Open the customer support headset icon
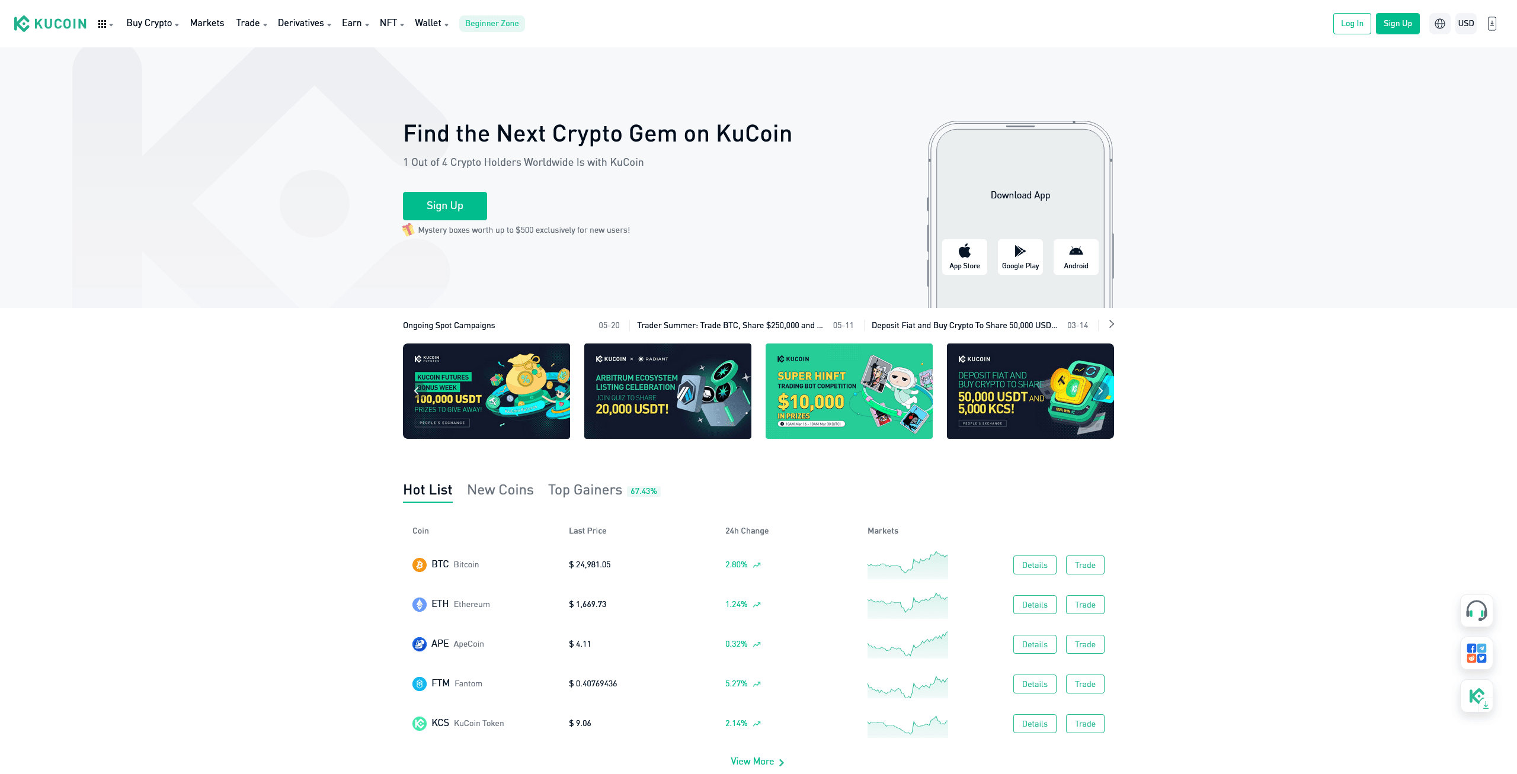The image size is (1517, 774). click(x=1477, y=611)
